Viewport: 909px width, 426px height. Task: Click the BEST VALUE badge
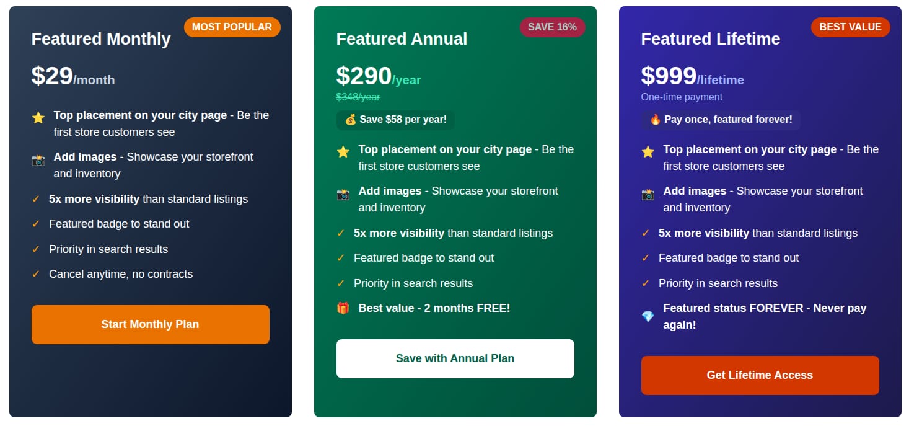point(851,27)
